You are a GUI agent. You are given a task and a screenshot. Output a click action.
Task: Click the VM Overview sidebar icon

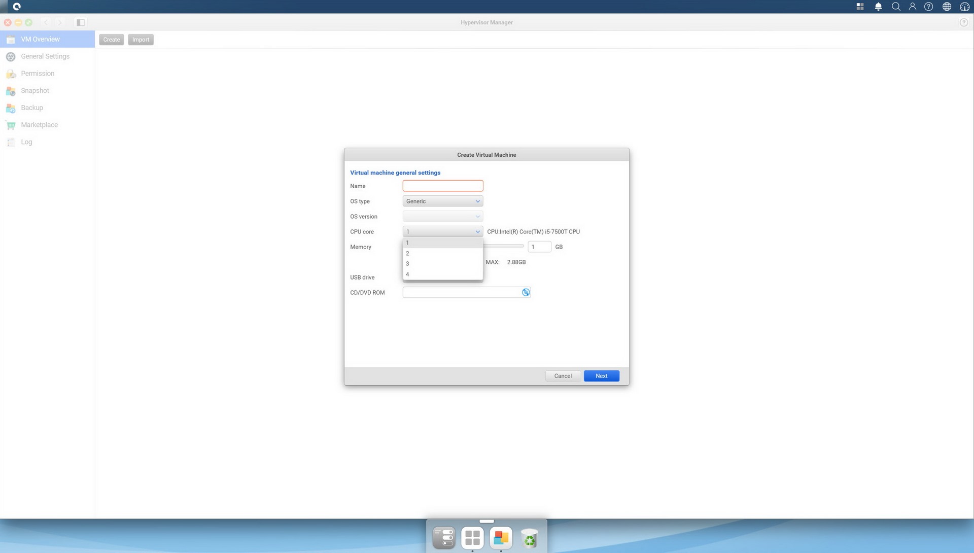11,40
